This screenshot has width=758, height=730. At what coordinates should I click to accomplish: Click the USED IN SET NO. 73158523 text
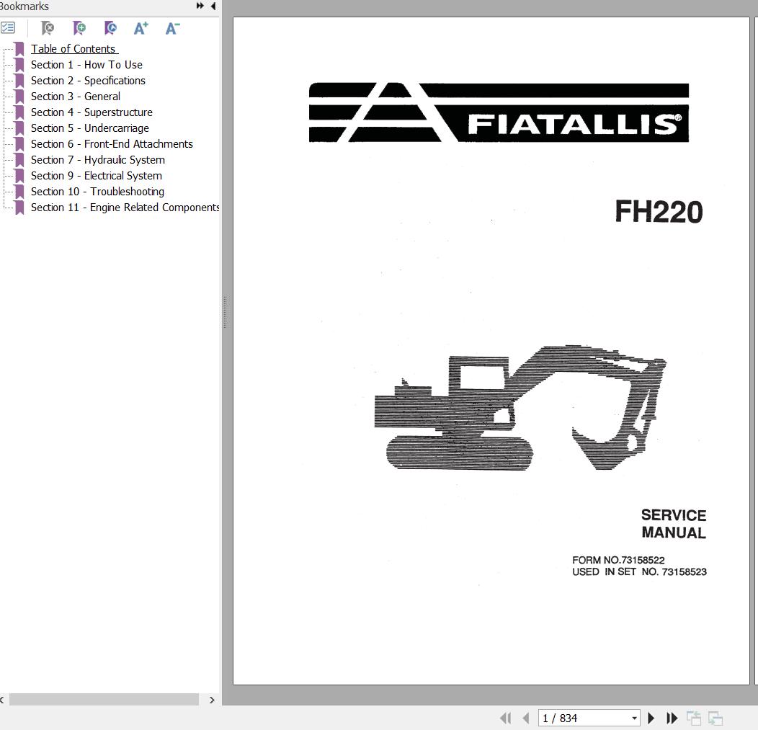(640, 572)
